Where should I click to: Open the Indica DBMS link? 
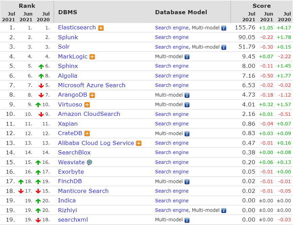(x=67, y=201)
